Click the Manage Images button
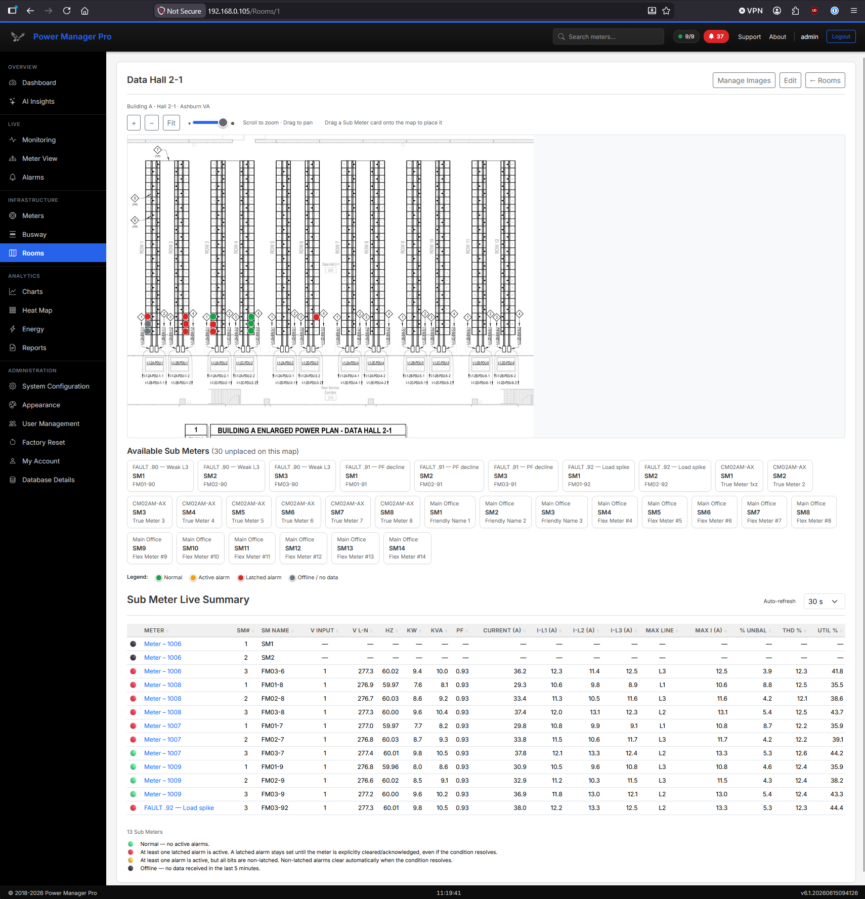 point(744,80)
